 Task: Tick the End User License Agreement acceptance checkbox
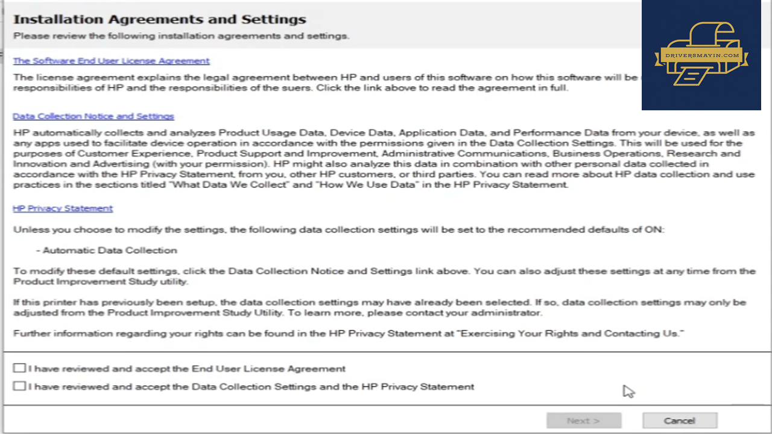click(x=19, y=368)
